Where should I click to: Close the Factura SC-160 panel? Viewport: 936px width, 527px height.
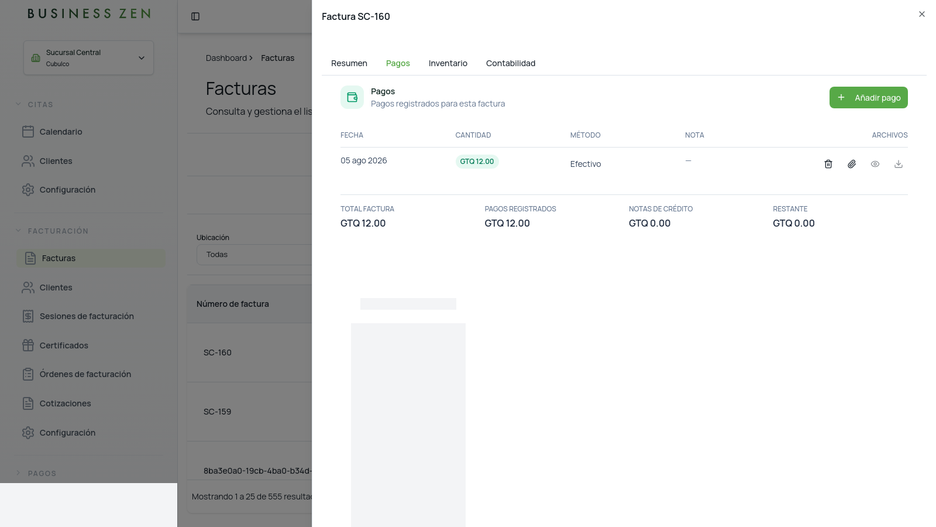click(x=922, y=14)
